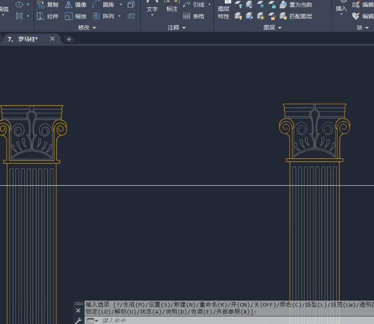Choose the 标注 Dimension tool
Viewport: 374px width, 324px height.
(172, 7)
